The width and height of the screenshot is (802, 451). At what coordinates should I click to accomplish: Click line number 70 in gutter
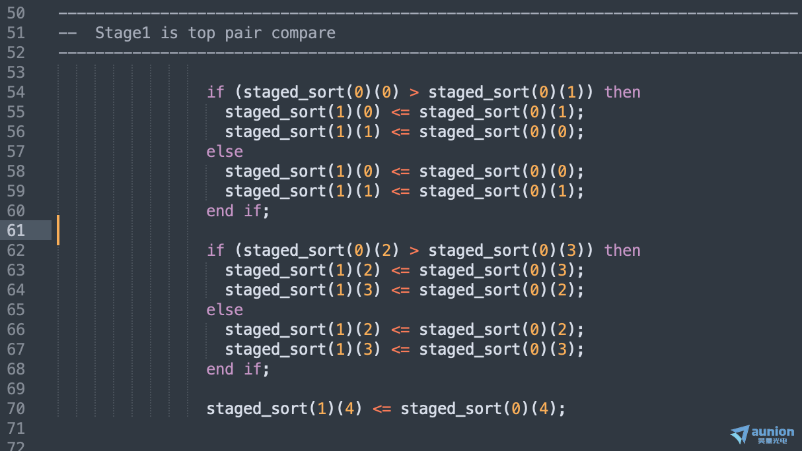coord(16,408)
